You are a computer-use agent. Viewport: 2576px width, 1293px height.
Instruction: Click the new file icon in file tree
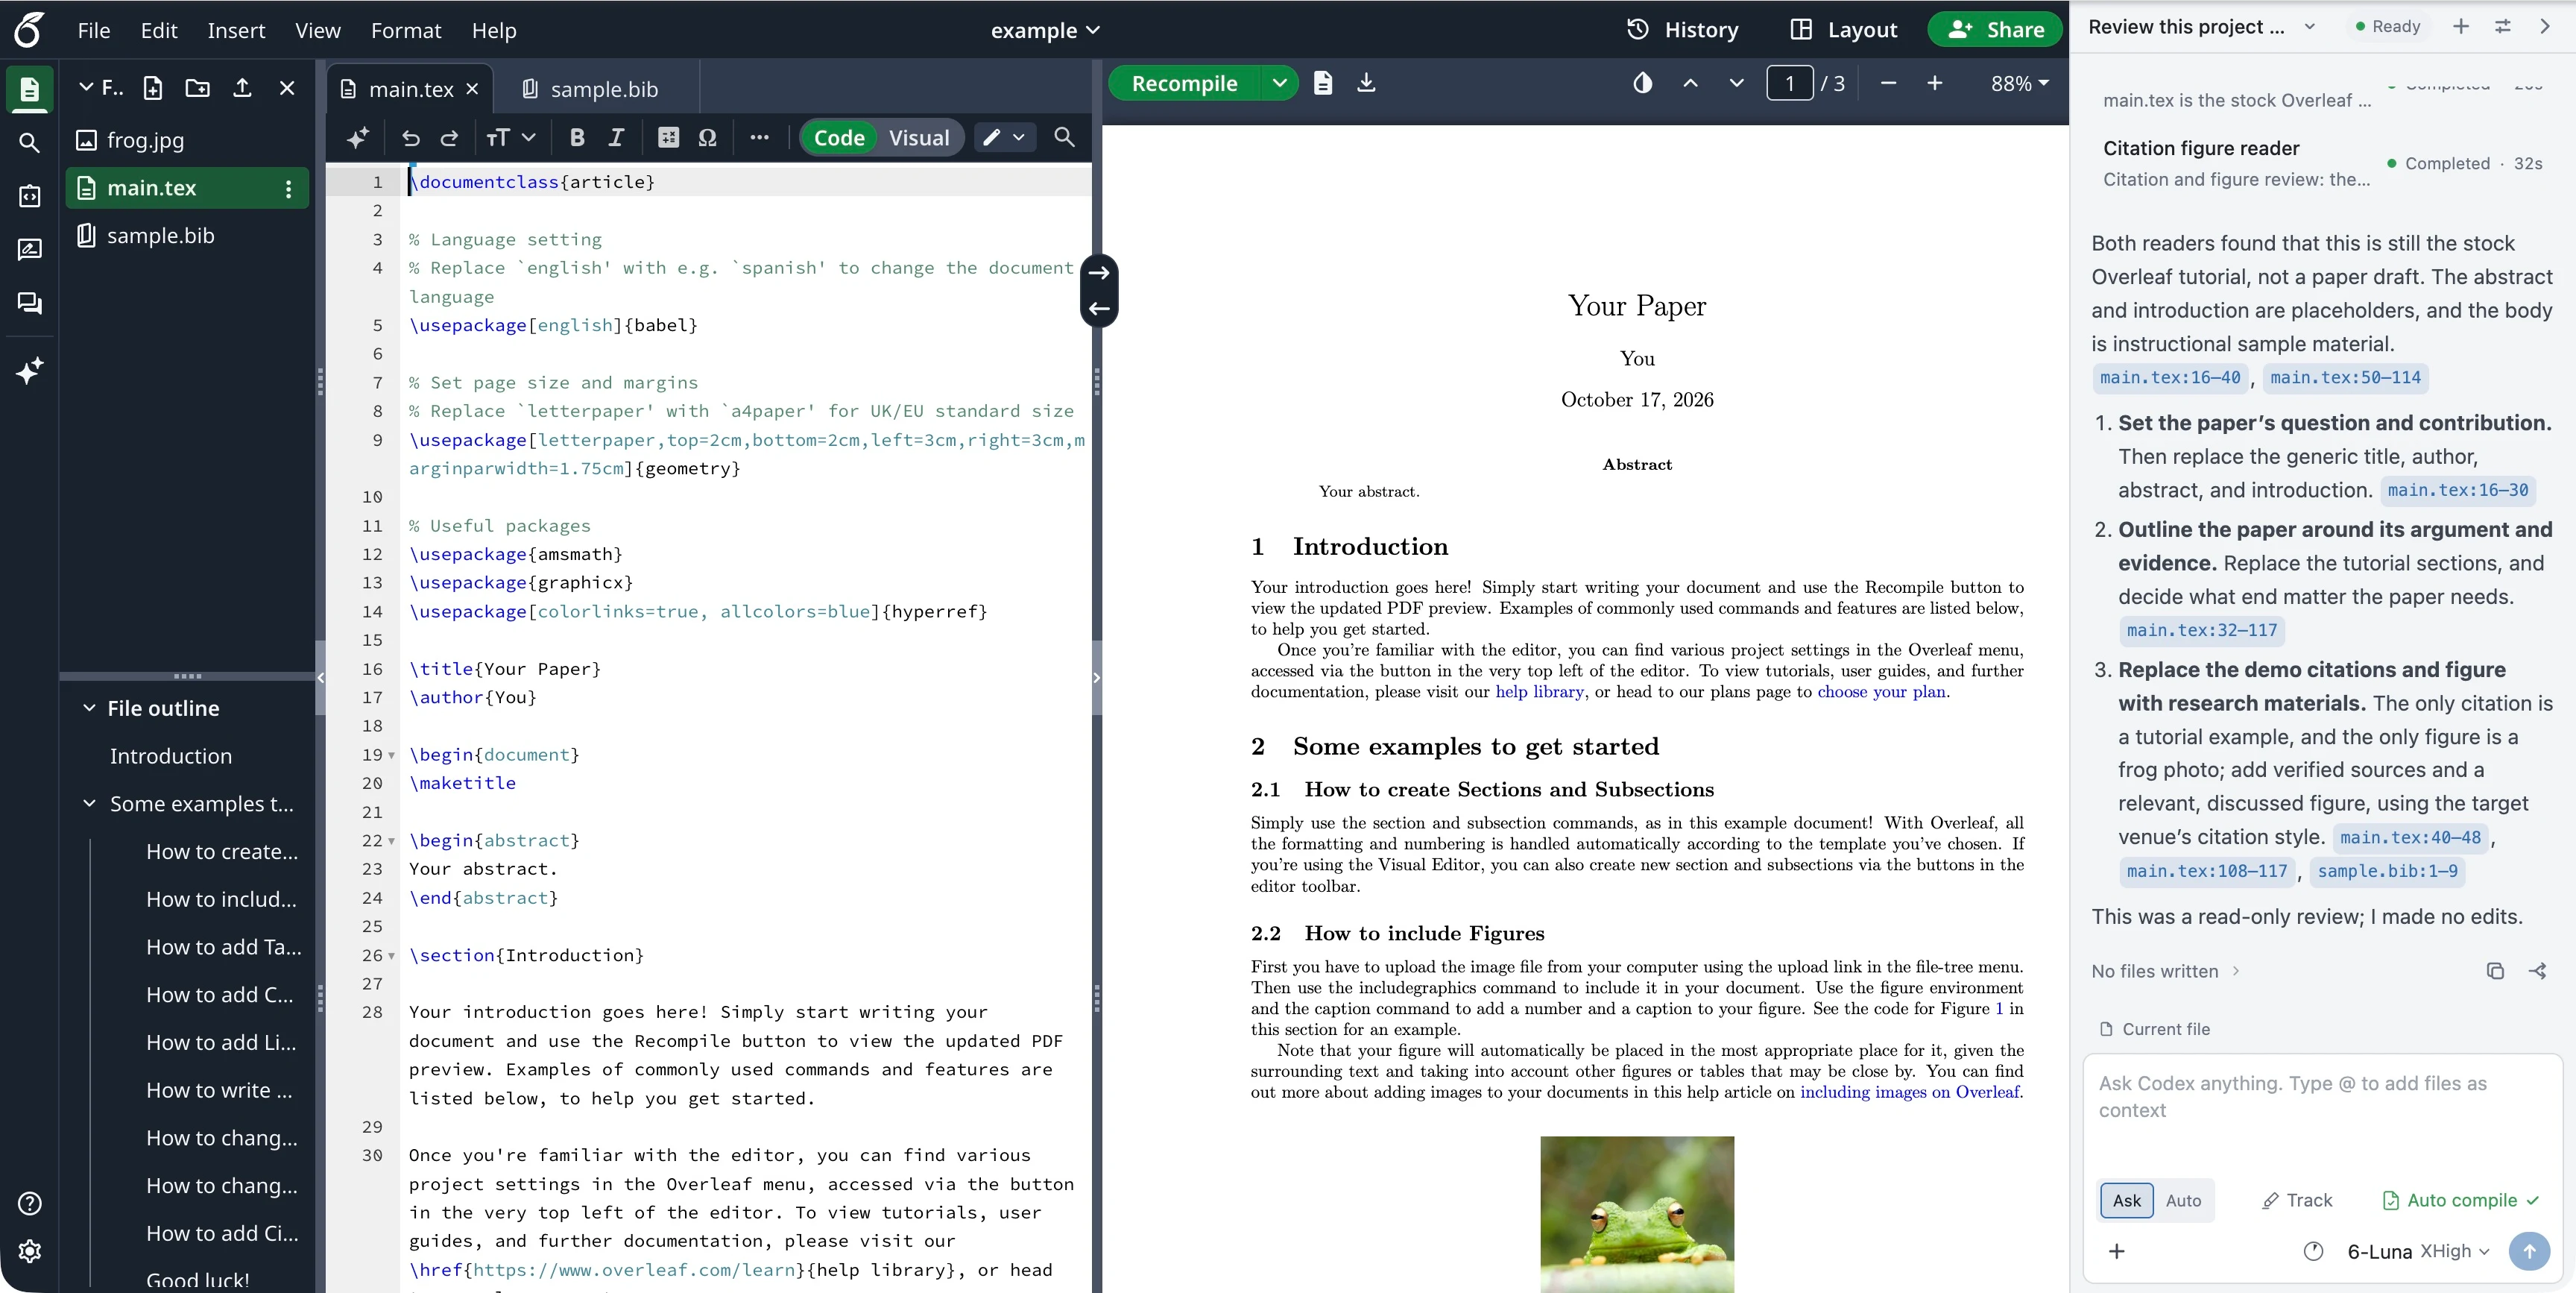tap(153, 88)
